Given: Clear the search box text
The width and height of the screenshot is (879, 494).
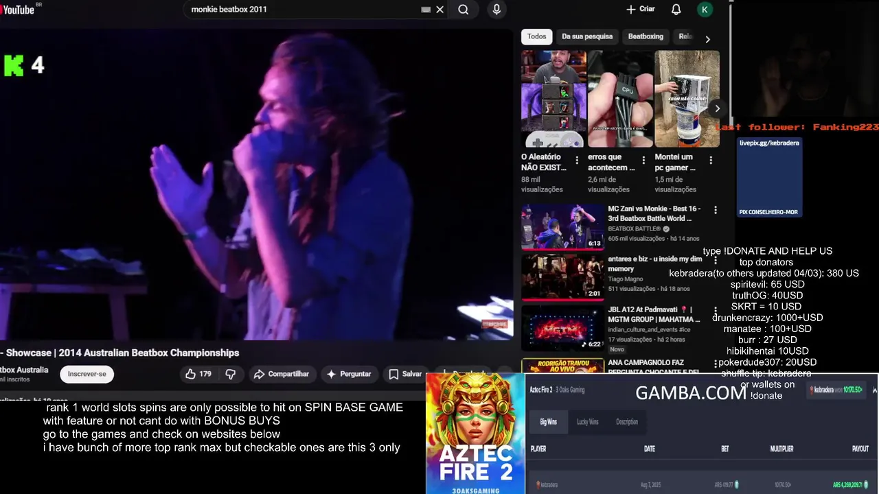Looking at the screenshot, I should click(x=440, y=10).
